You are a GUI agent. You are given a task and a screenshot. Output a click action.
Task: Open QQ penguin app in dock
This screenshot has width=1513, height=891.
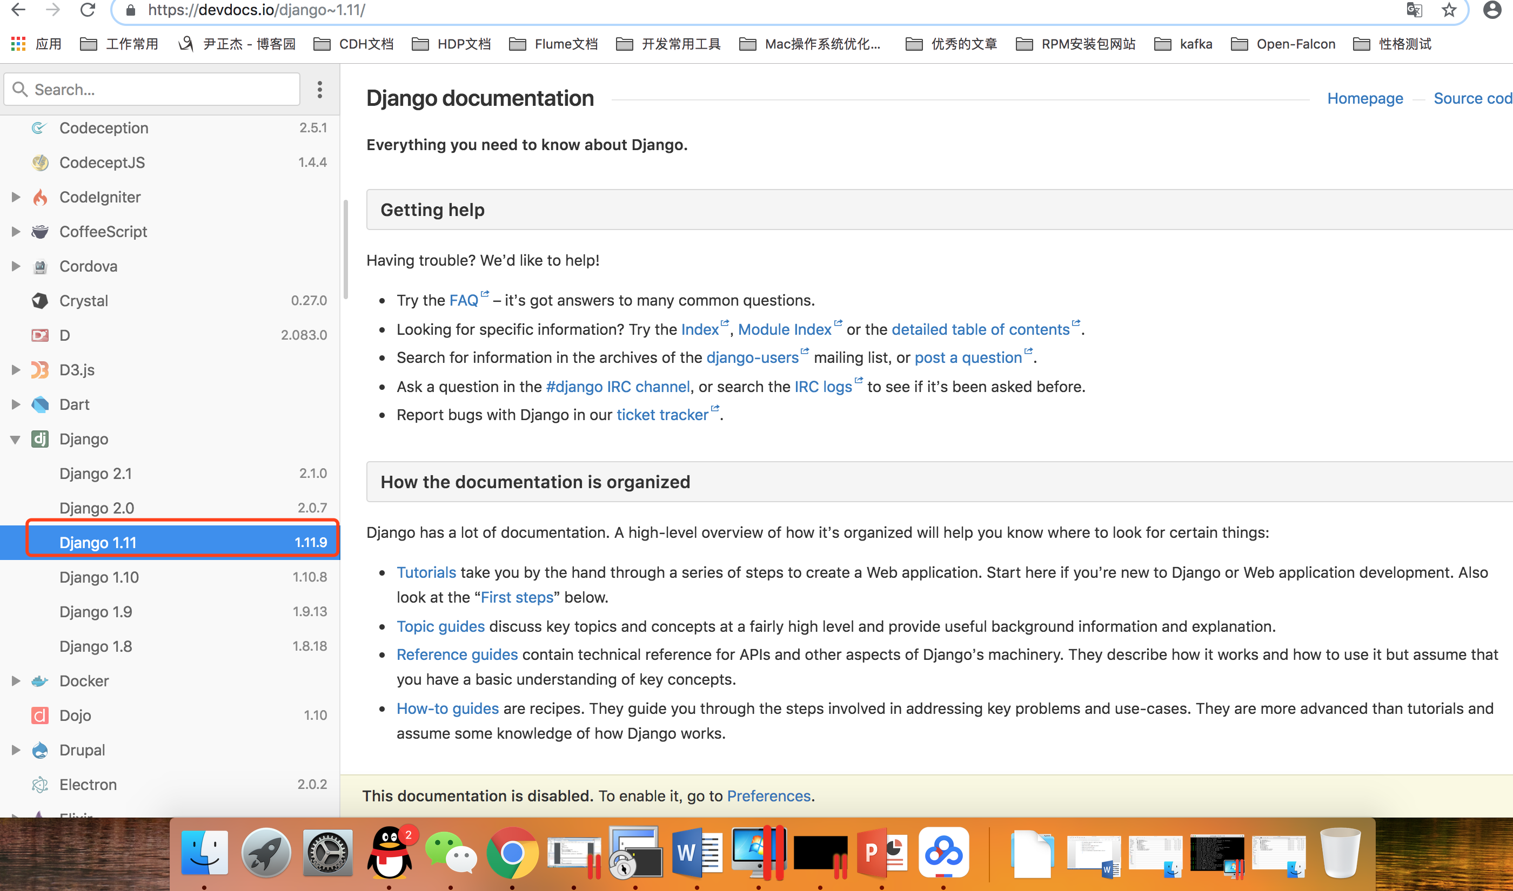tap(390, 853)
